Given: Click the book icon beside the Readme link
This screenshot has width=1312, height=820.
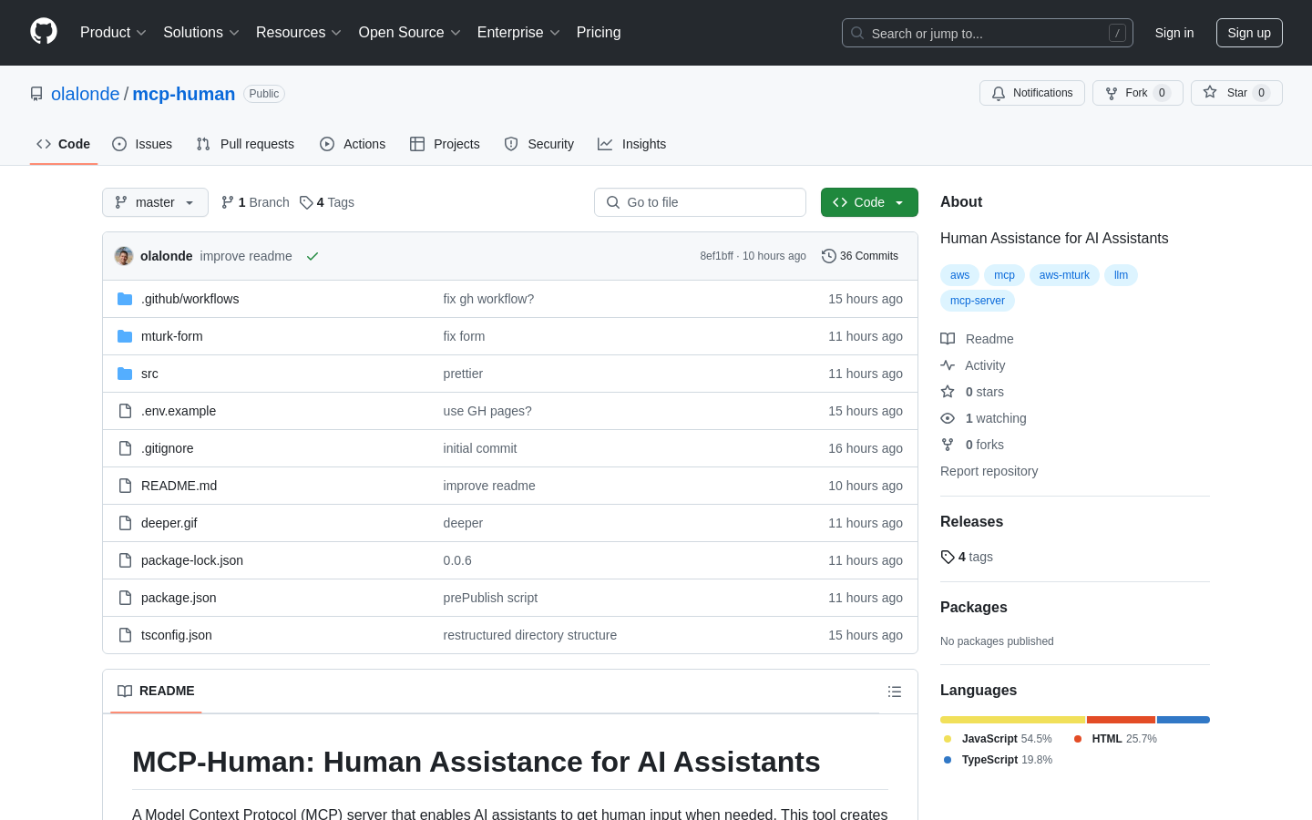Looking at the screenshot, I should (x=948, y=339).
